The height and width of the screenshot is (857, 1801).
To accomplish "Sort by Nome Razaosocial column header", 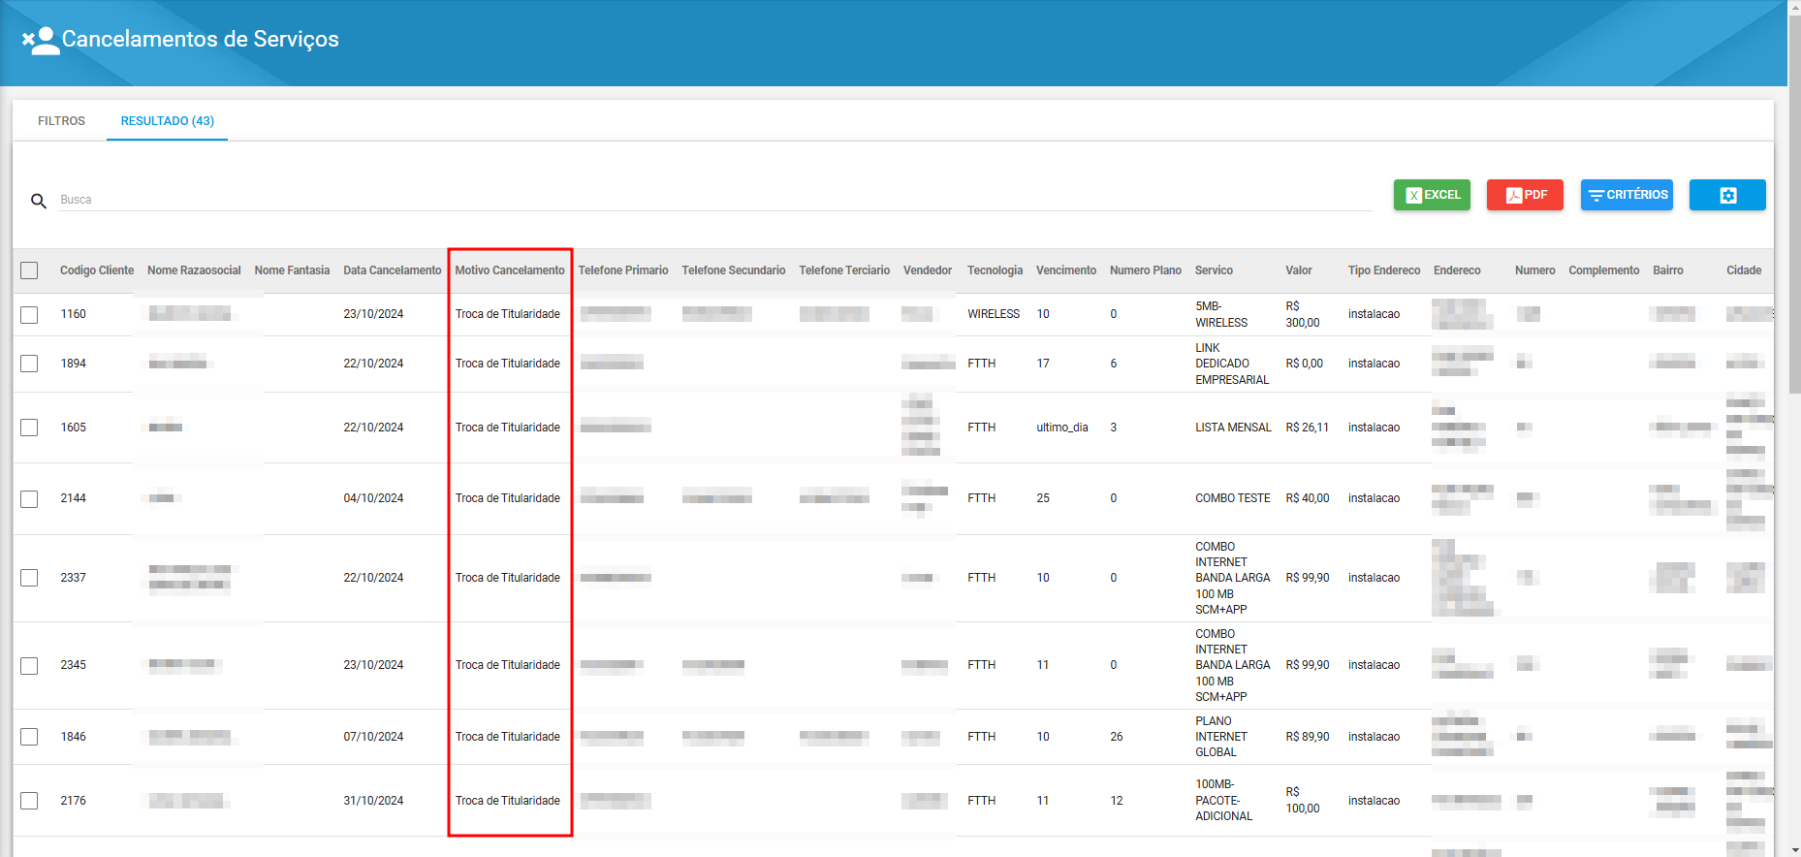I will click(x=194, y=270).
